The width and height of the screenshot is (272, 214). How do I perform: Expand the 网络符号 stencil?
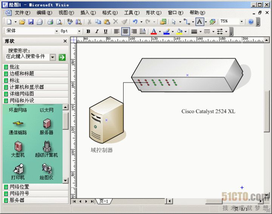pos(36,193)
